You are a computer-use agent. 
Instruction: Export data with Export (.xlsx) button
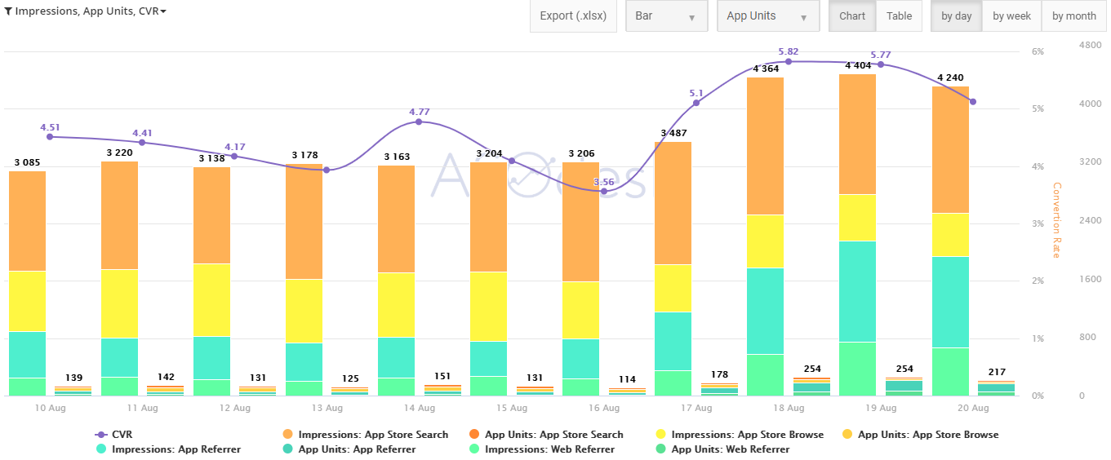pyautogui.click(x=573, y=16)
